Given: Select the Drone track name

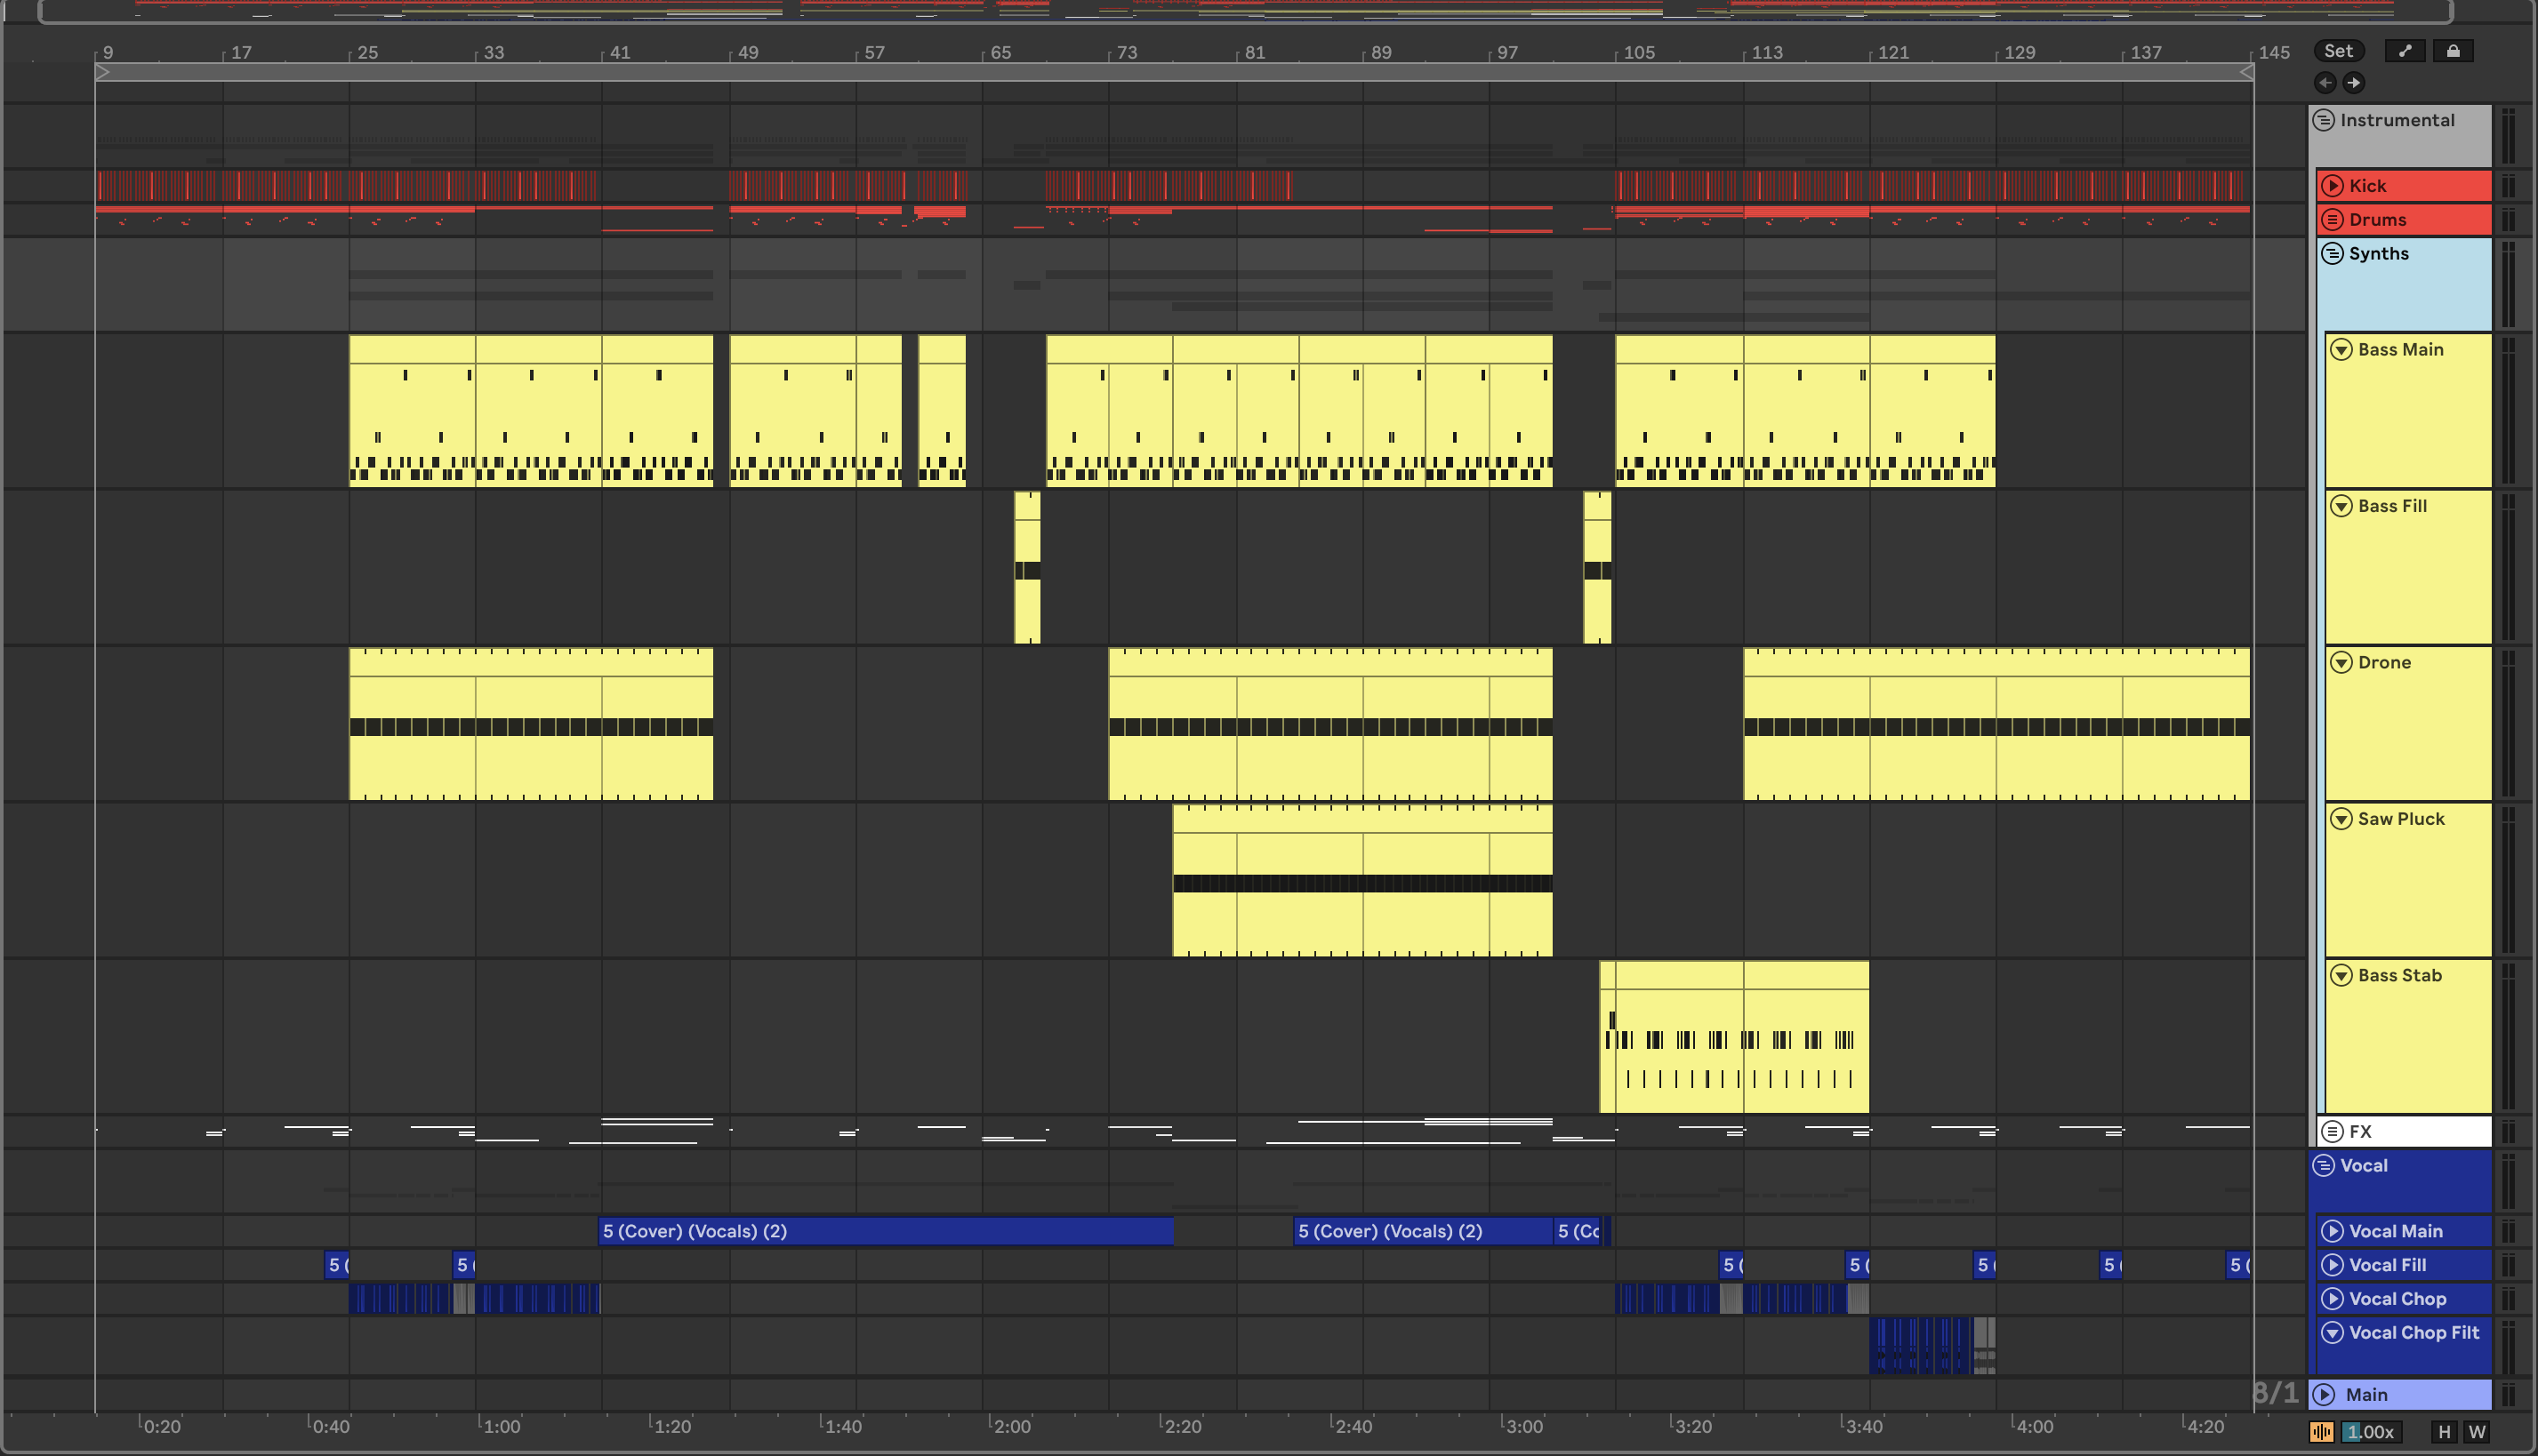Looking at the screenshot, I should click(2384, 662).
